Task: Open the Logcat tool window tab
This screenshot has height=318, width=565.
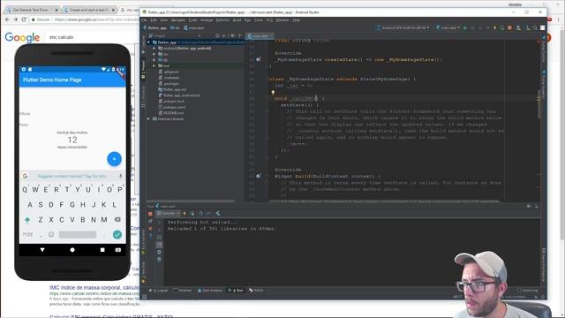Action: pos(158,291)
